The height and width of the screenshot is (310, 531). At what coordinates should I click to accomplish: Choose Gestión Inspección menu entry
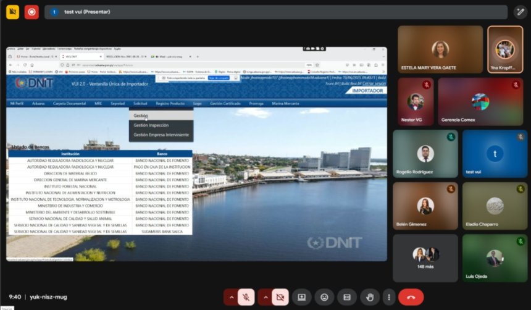[x=151, y=125]
